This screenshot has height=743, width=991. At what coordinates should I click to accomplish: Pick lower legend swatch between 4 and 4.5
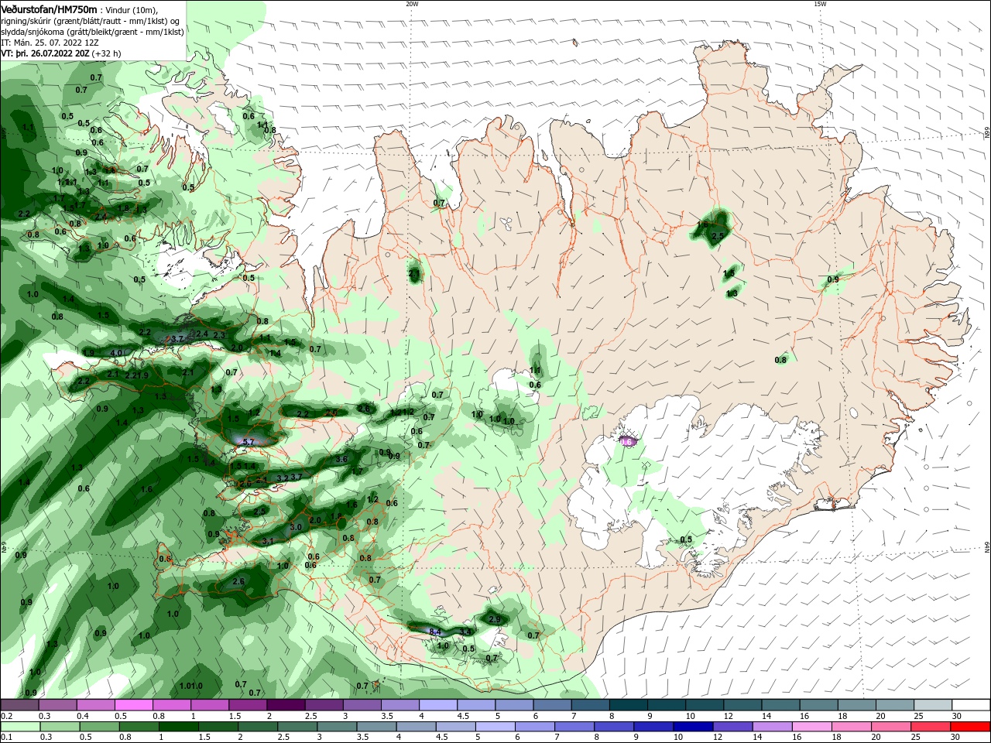[417, 727]
